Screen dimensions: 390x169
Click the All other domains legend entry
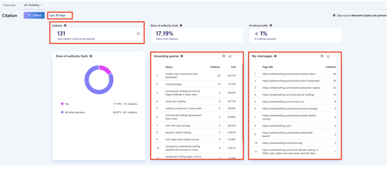click(x=75, y=112)
